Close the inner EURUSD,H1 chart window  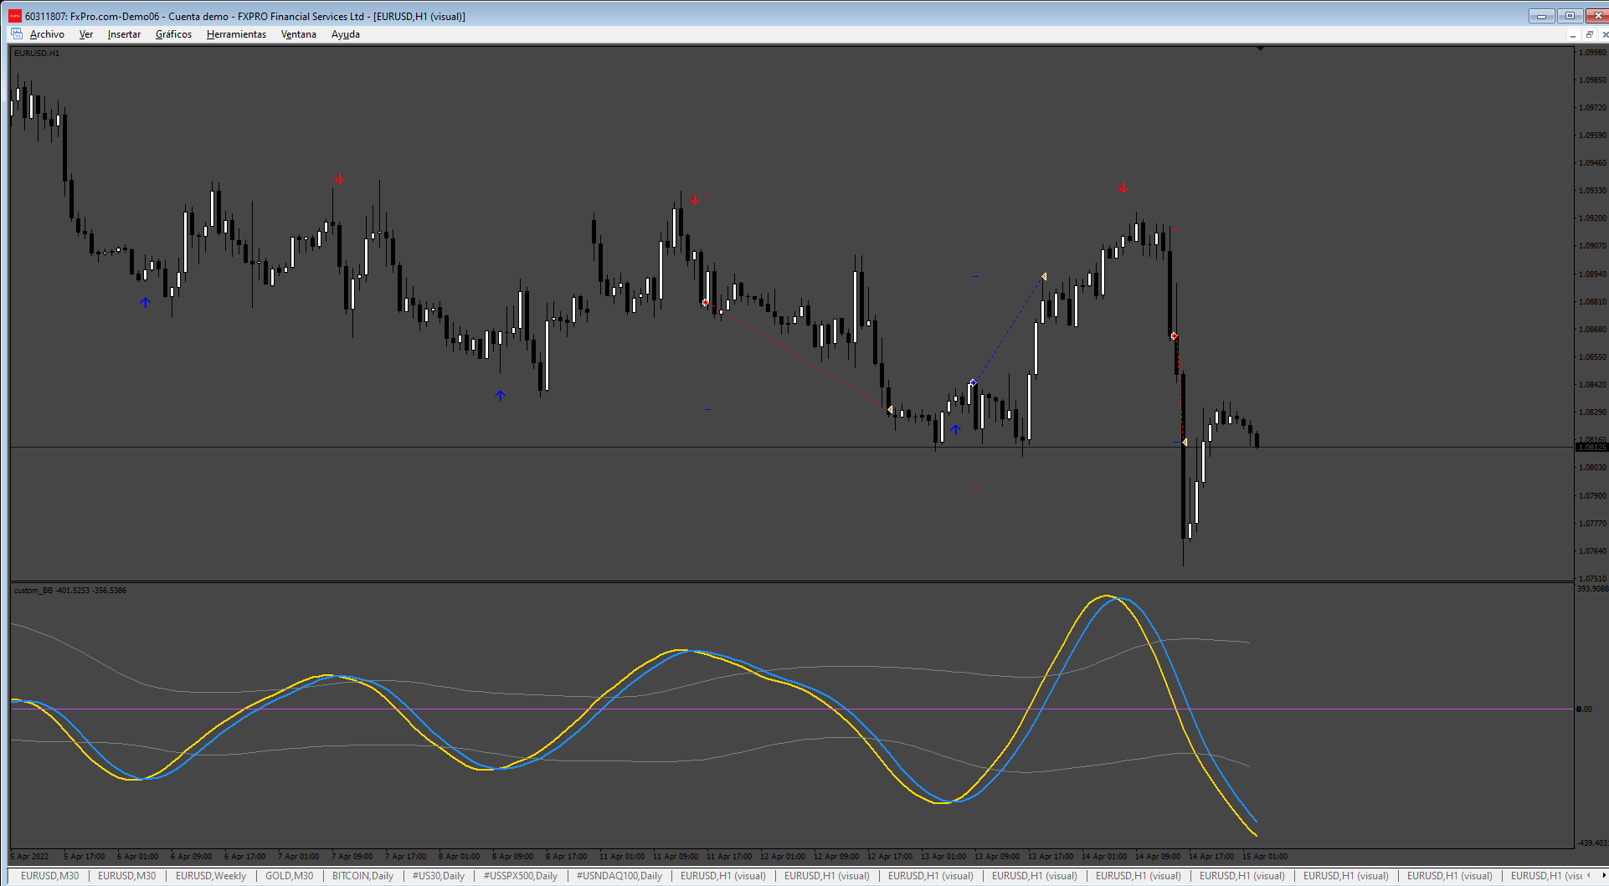(x=1604, y=34)
